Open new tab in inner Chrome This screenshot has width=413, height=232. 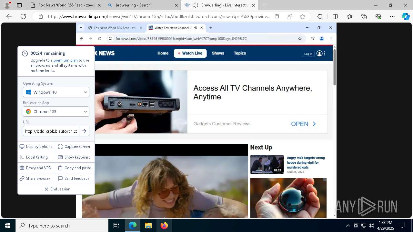(x=211, y=28)
